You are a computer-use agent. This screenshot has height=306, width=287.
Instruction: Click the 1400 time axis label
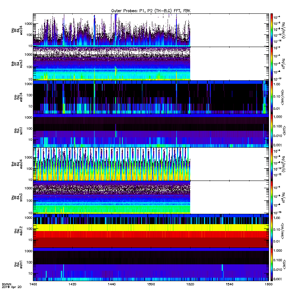click(33, 284)
